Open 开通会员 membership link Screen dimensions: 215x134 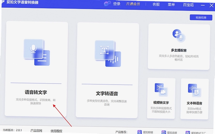(133, 4)
